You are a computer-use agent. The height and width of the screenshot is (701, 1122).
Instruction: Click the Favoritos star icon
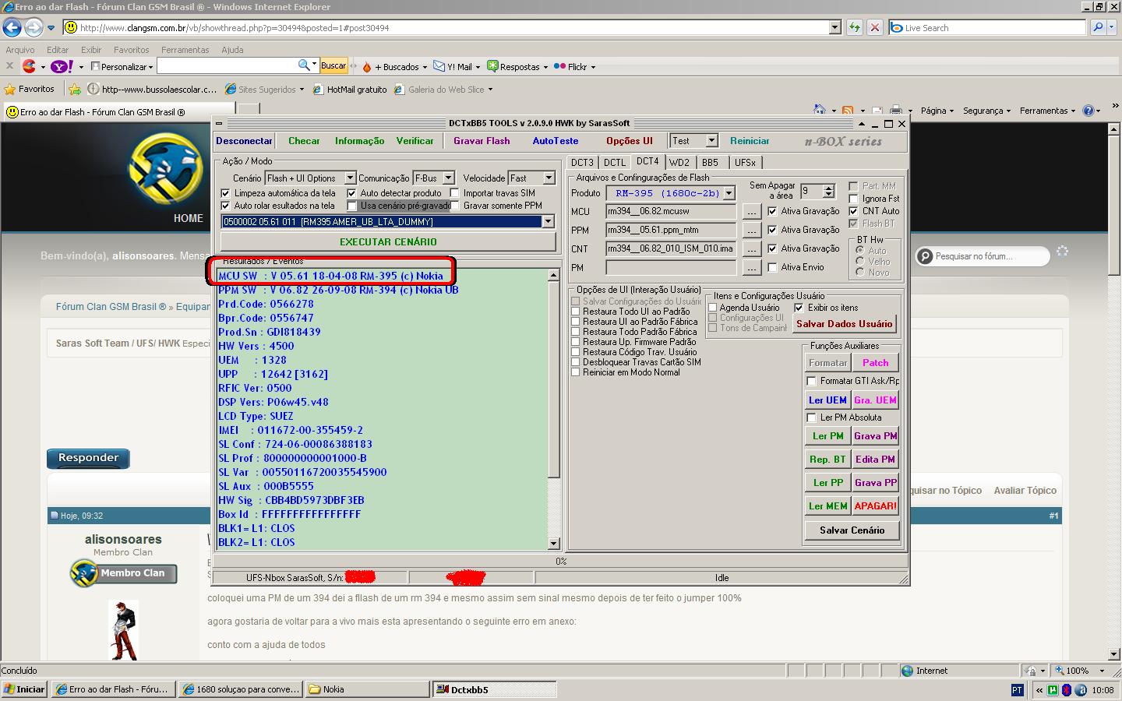pyautogui.click(x=10, y=89)
